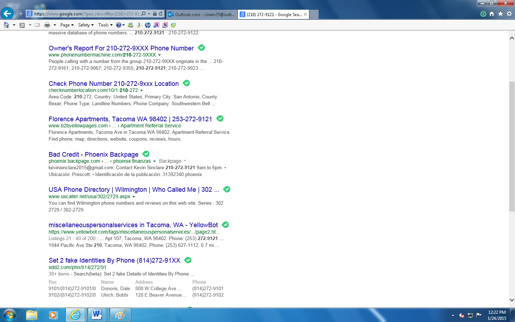The width and height of the screenshot is (515, 322).
Task: Click the search magnifier icon in address bar
Action: point(143,14)
